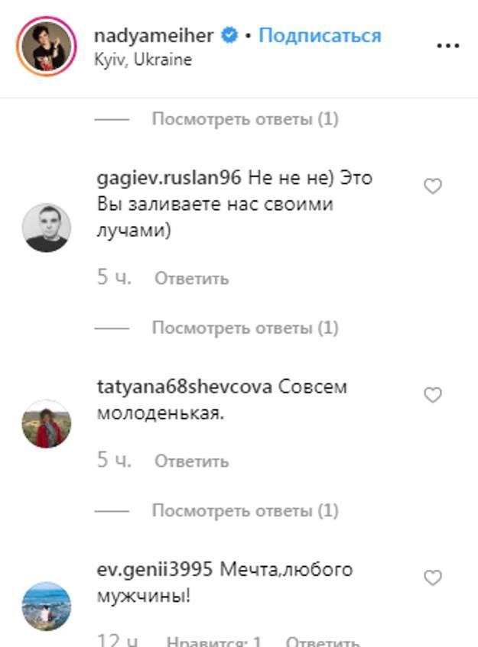The image size is (478, 647).
Task: Open tatyana68shevcova's avatar
Action: [47, 424]
